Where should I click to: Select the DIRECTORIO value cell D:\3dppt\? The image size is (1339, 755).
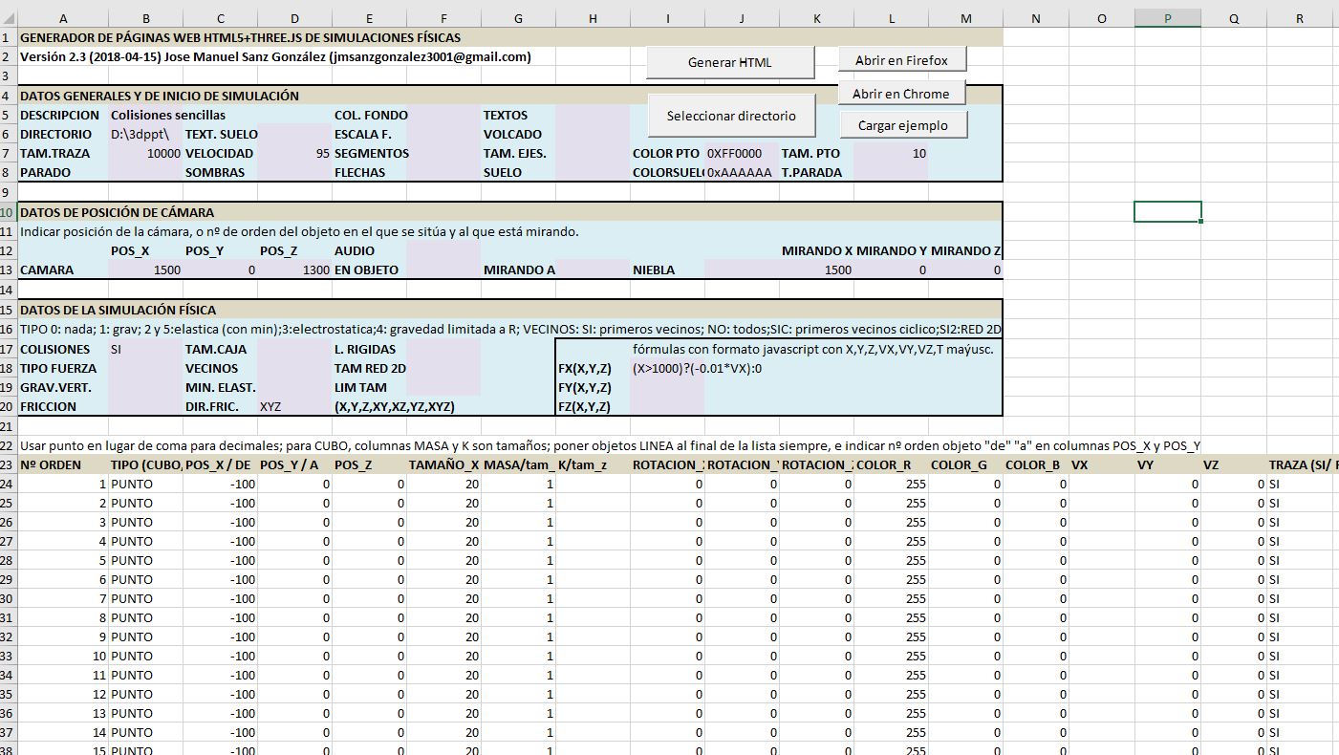pyautogui.click(x=145, y=135)
